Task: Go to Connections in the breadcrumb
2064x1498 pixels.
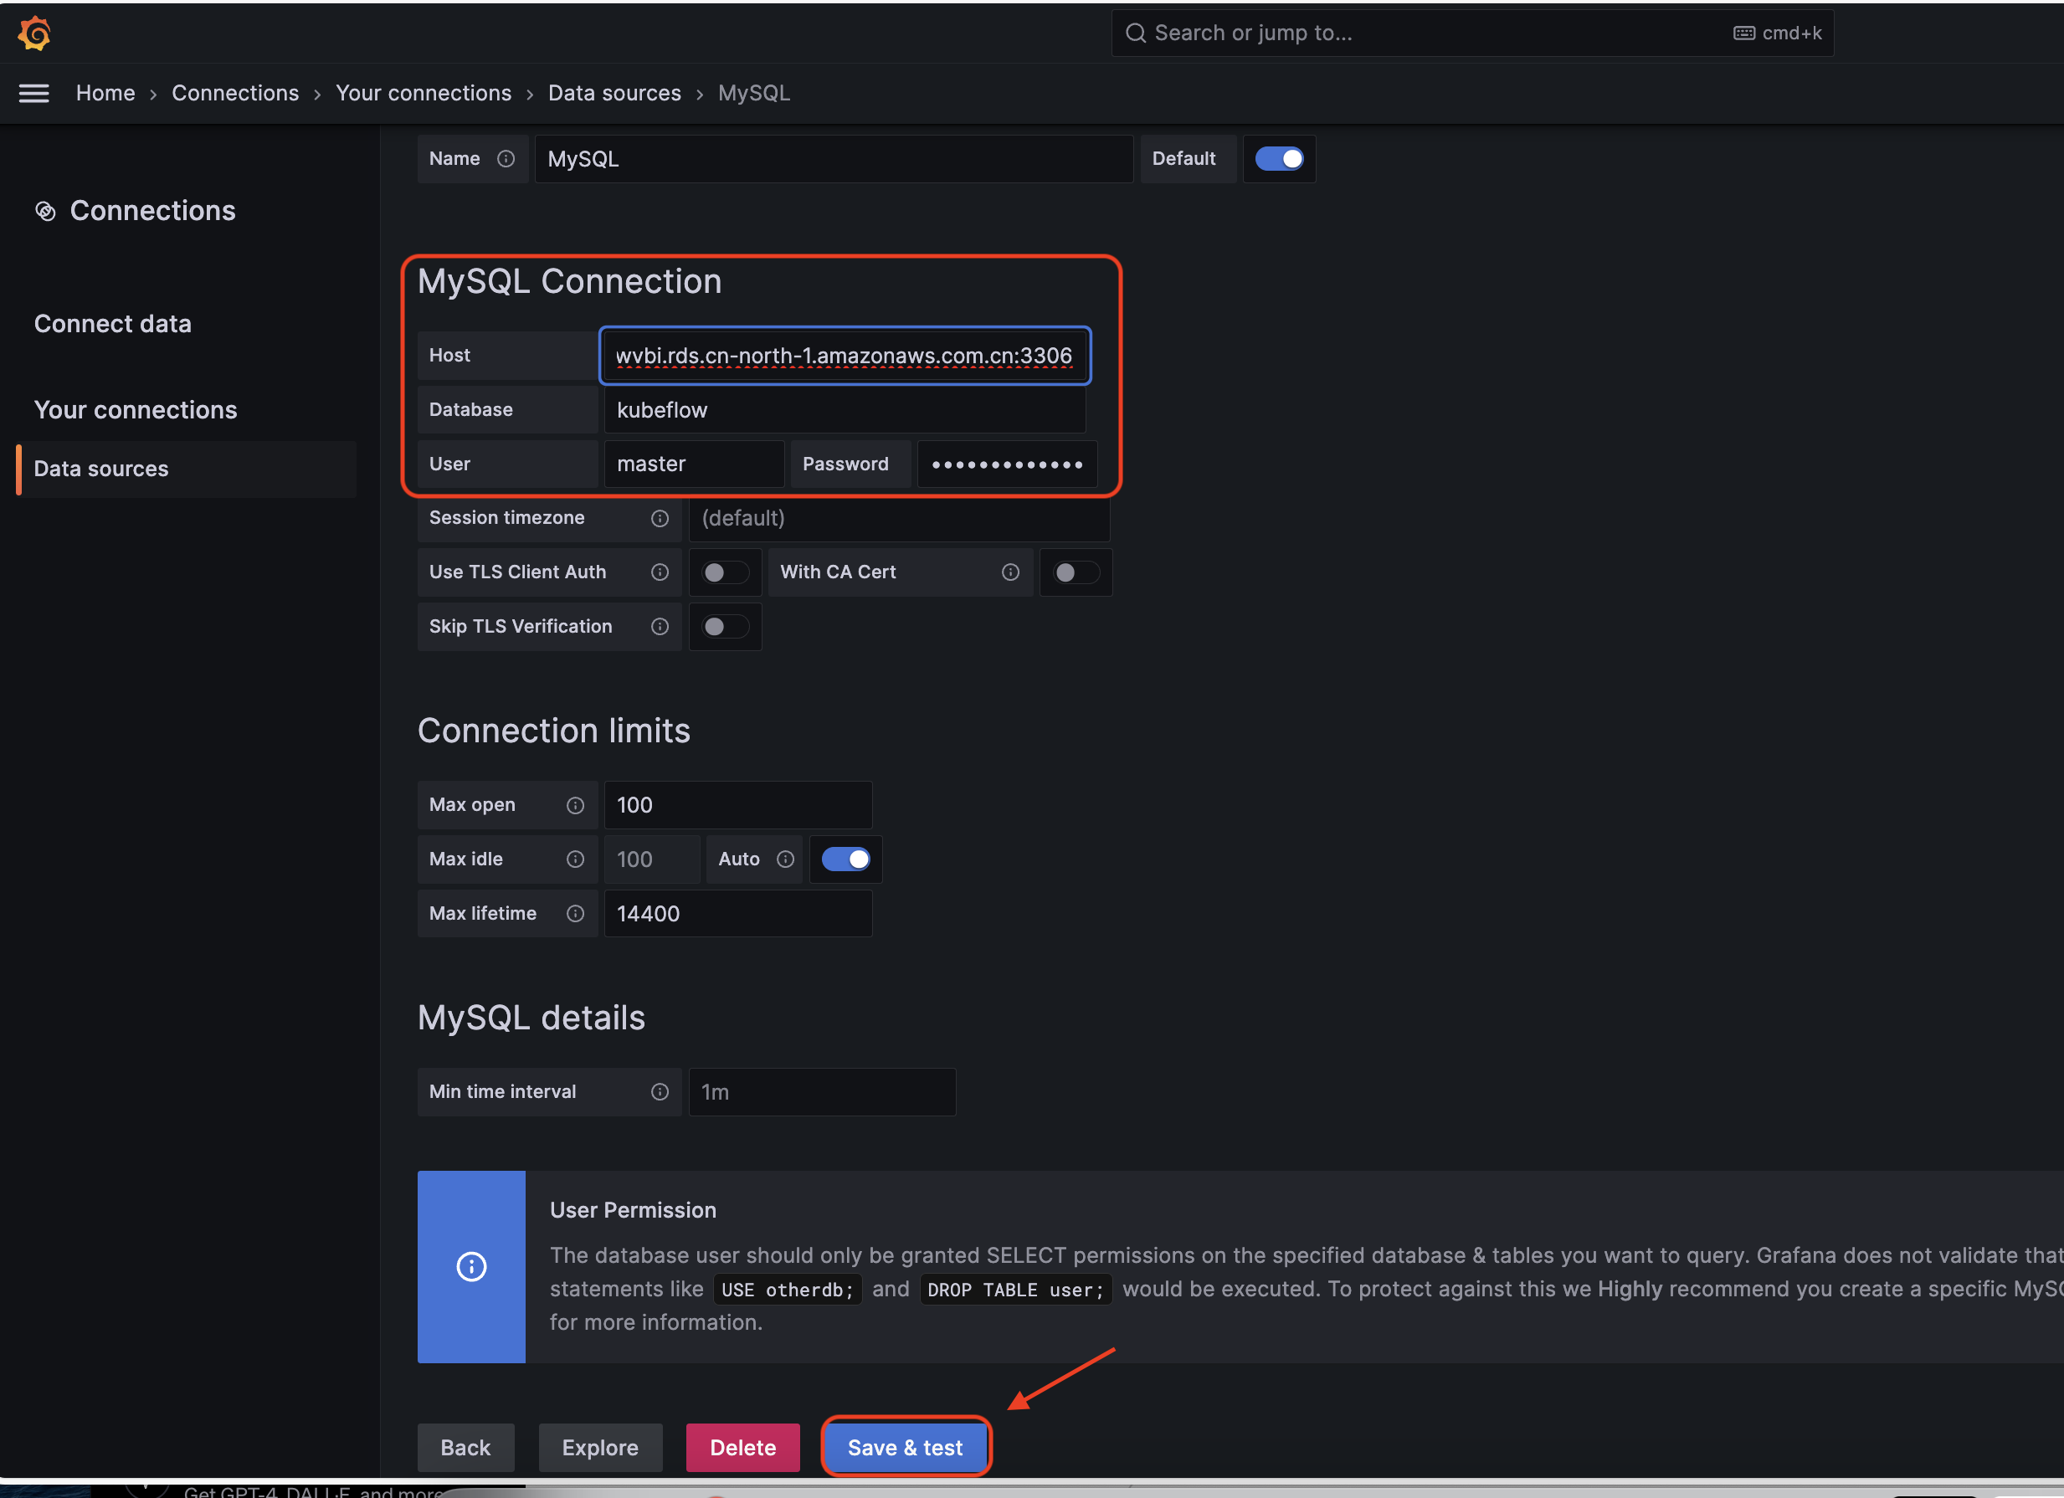Action: tap(236, 93)
